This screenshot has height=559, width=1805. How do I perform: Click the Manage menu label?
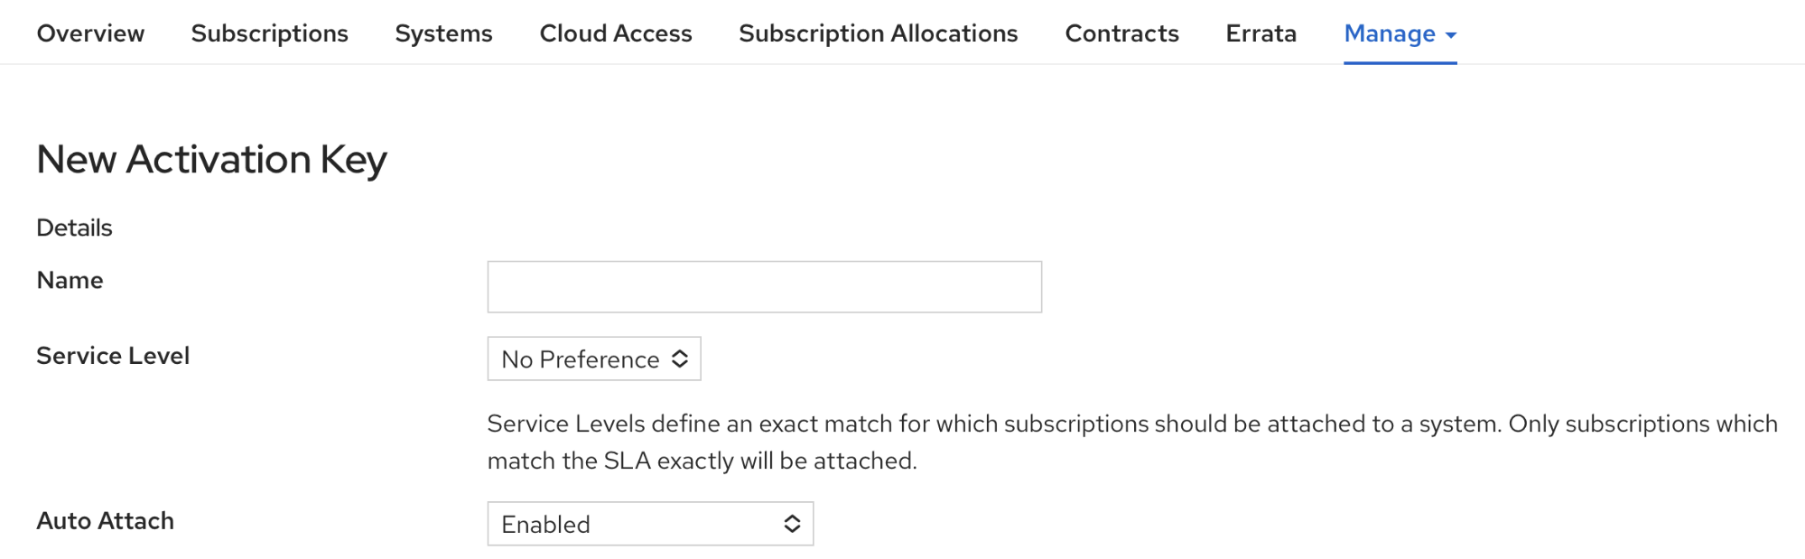click(1389, 33)
